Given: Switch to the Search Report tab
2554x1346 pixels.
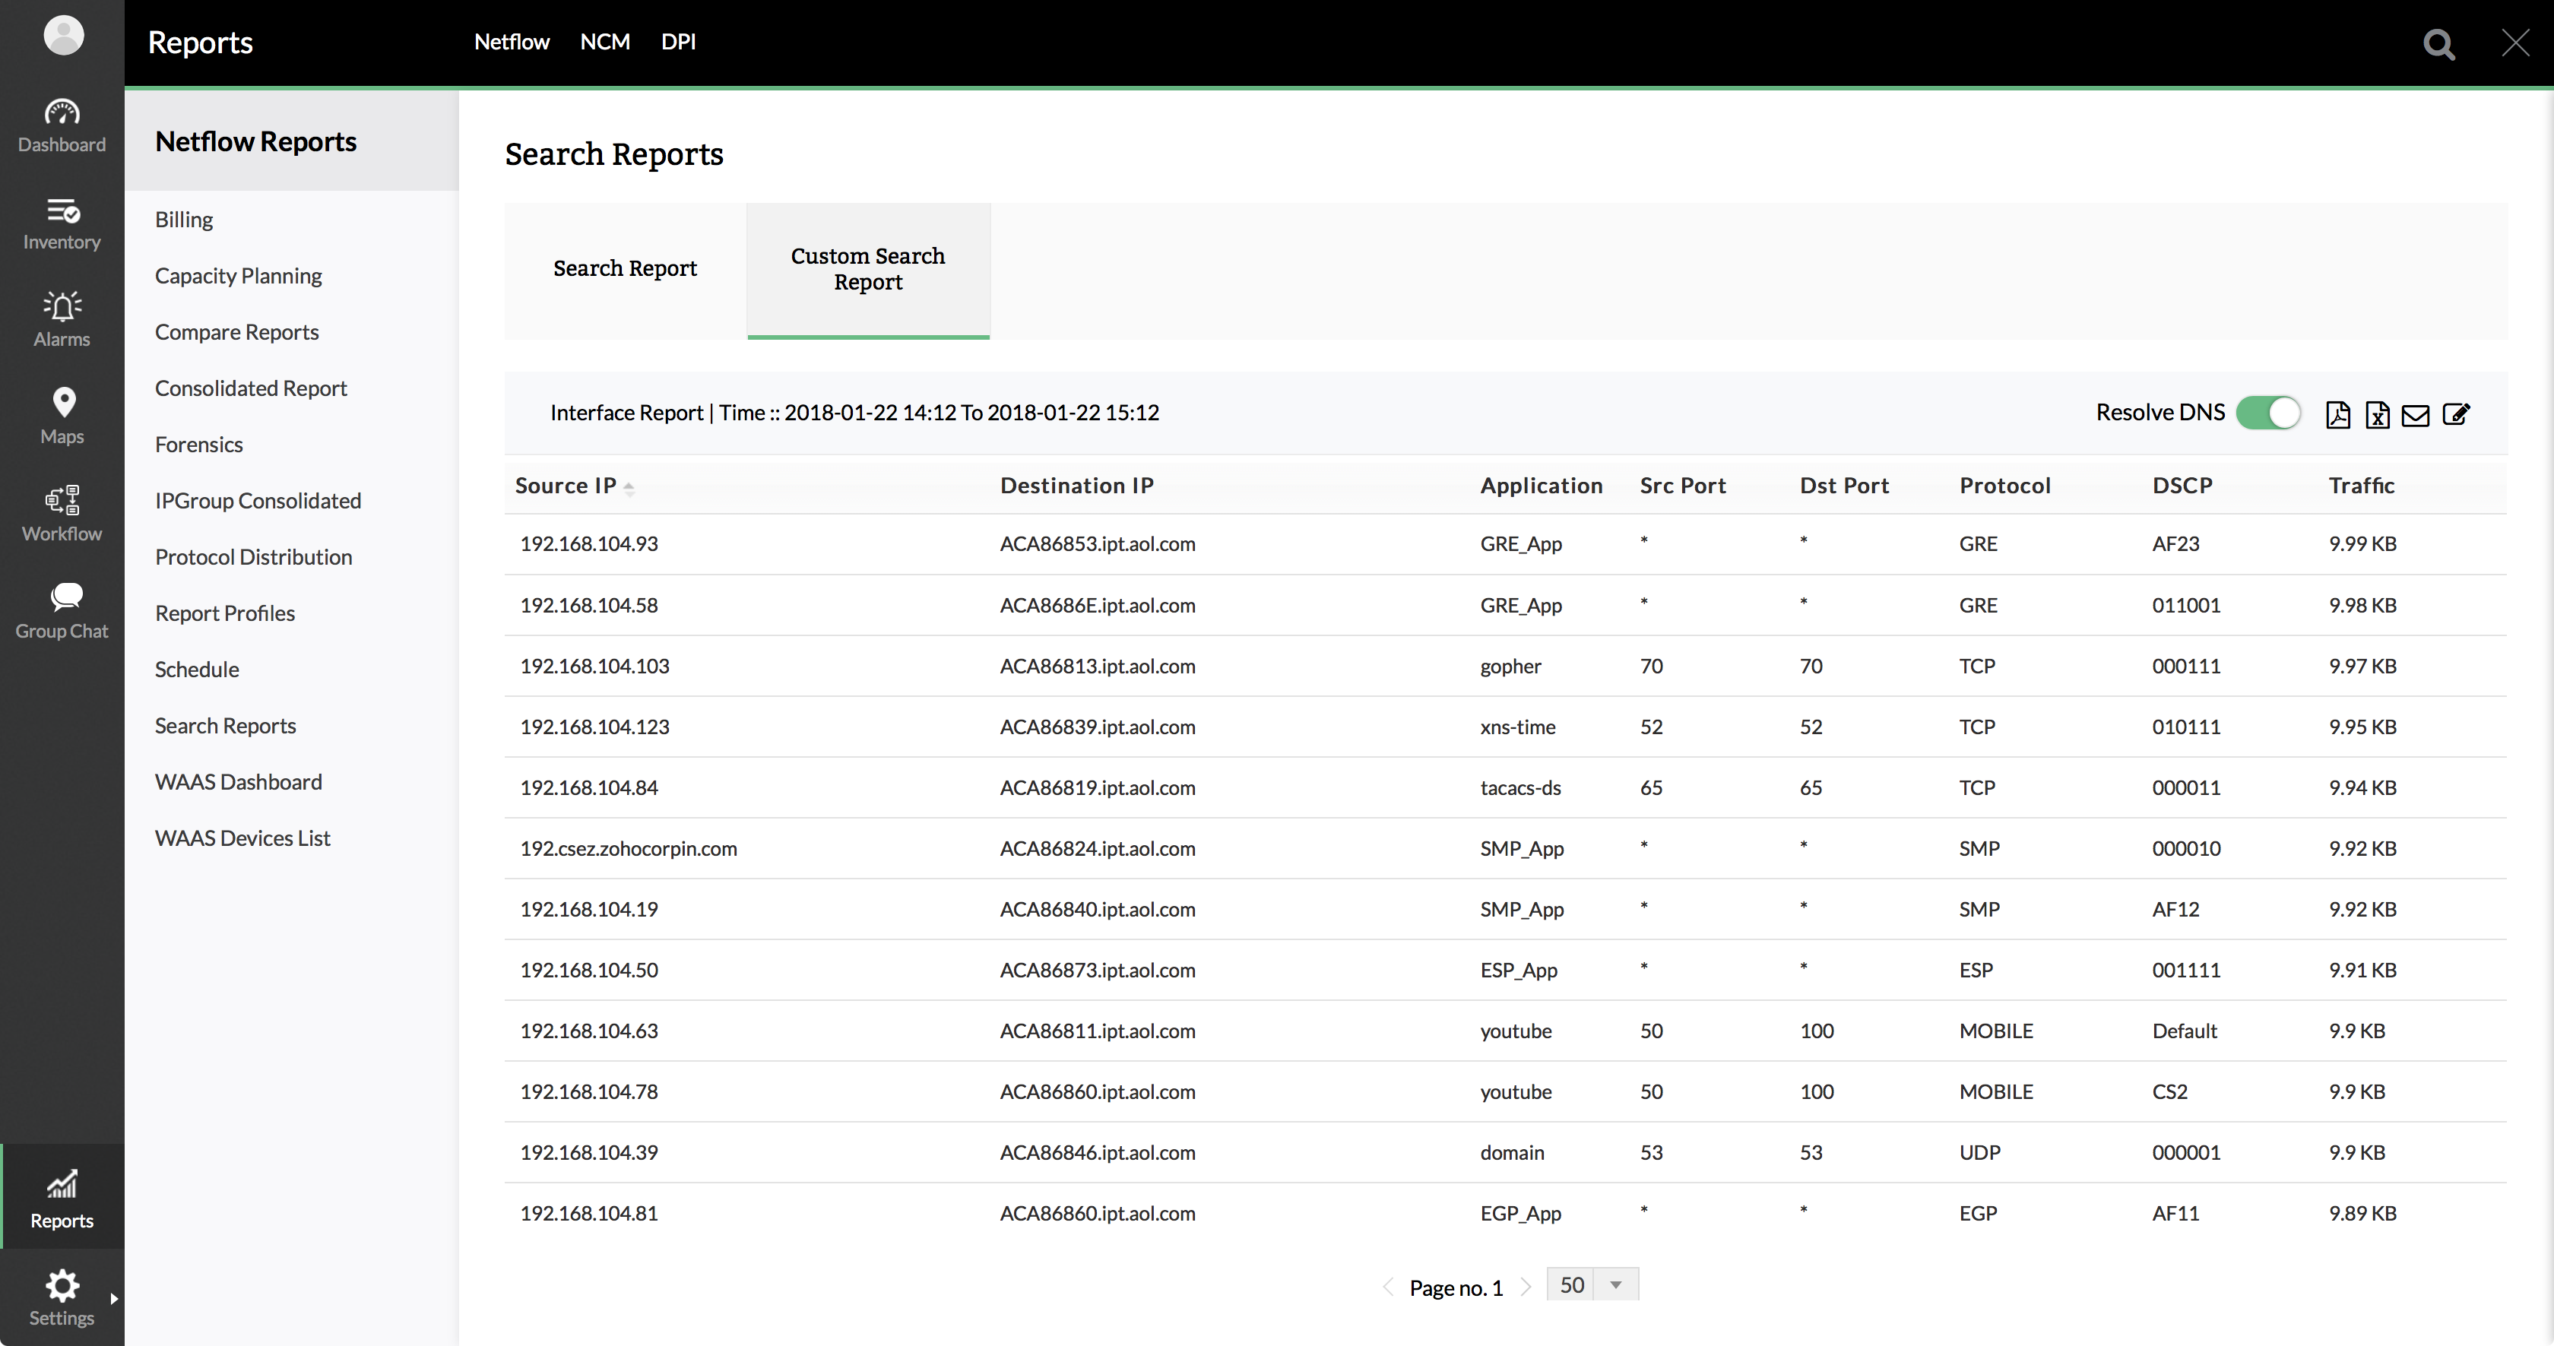Looking at the screenshot, I should pyautogui.click(x=625, y=268).
